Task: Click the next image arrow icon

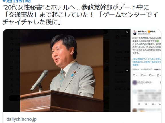Action: 127,70
